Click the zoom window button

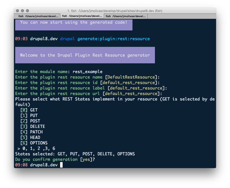pyautogui.click(x=27, y=11)
